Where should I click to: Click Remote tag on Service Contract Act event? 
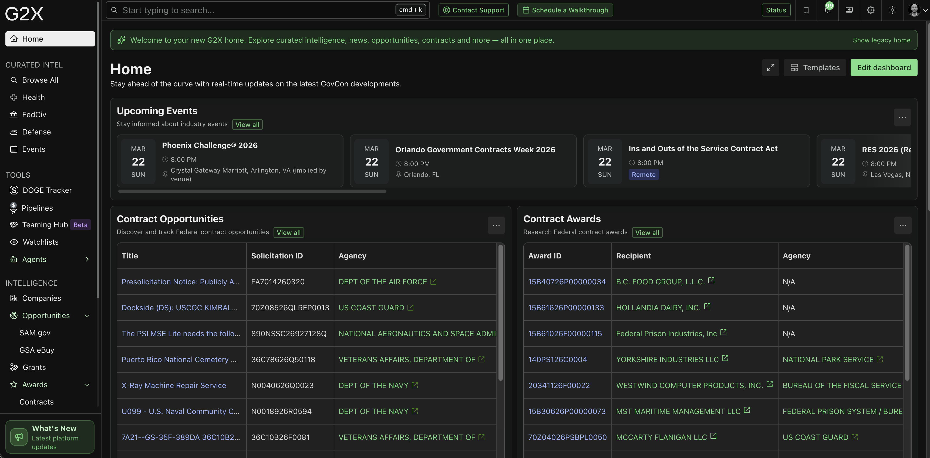(x=643, y=175)
